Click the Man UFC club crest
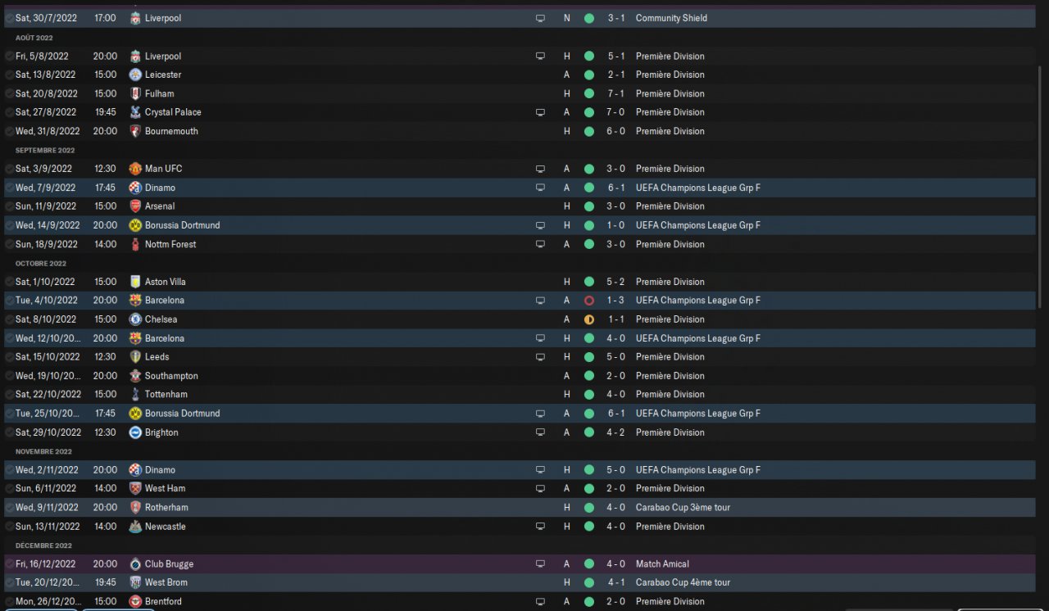The height and width of the screenshot is (611, 1049). coord(135,169)
